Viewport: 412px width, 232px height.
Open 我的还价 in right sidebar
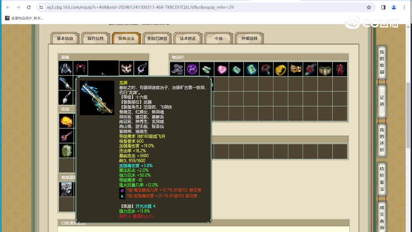click(x=382, y=140)
